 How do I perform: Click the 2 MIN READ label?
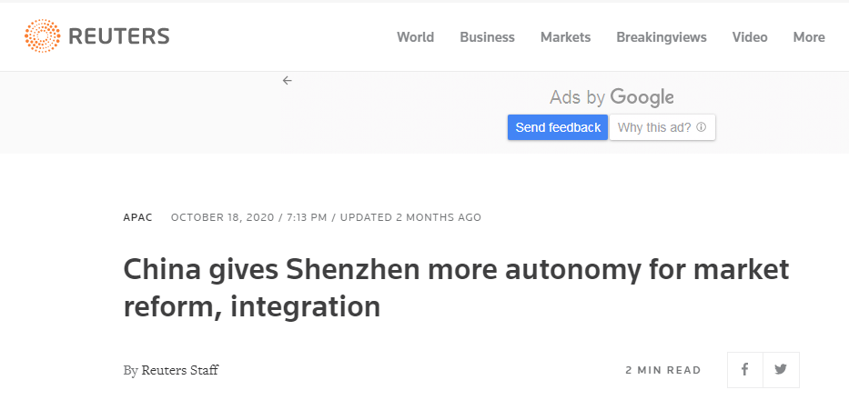[x=663, y=370]
